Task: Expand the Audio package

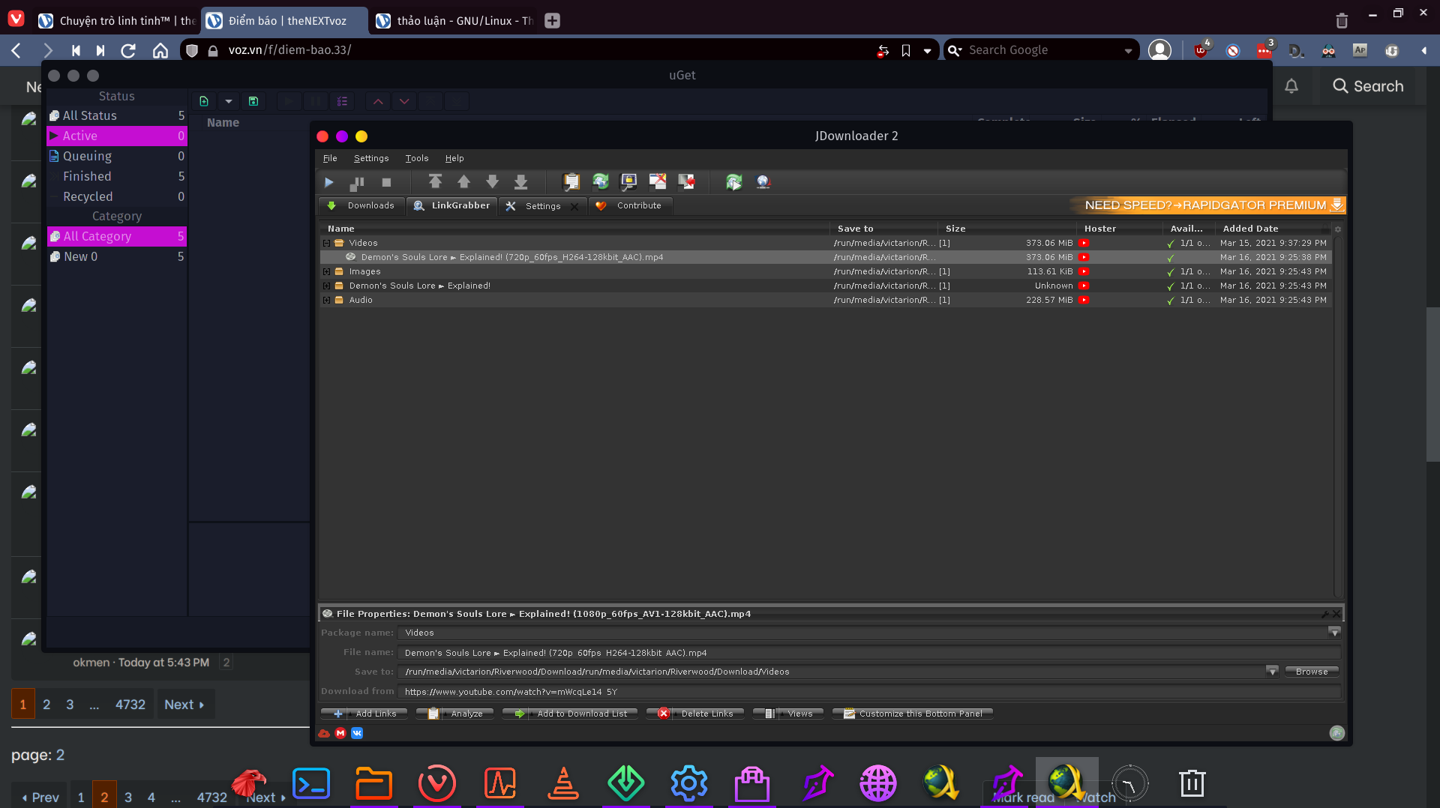Action: [326, 300]
